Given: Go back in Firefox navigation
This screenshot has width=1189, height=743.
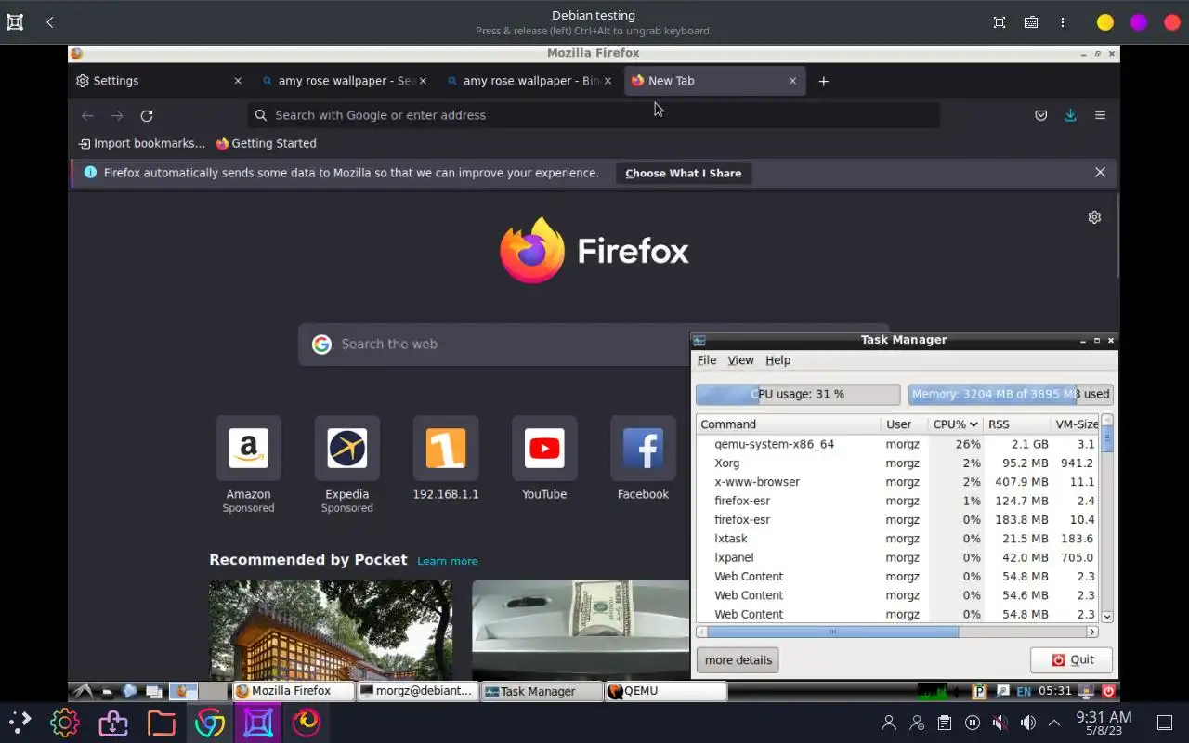Looking at the screenshot, I should (x=87, y=115).
